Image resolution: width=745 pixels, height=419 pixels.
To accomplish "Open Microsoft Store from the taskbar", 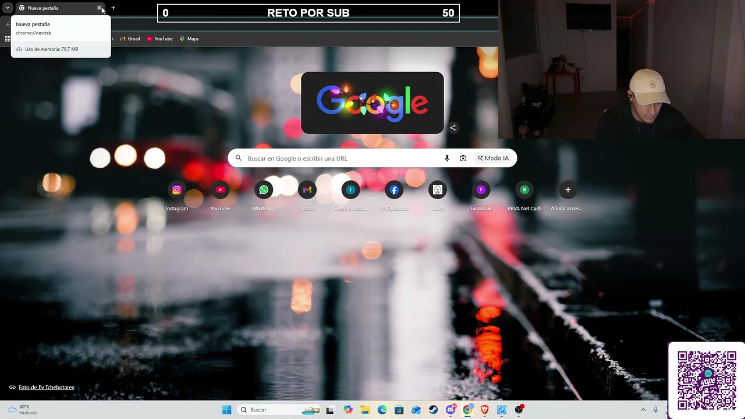I will tap(399, 410).
